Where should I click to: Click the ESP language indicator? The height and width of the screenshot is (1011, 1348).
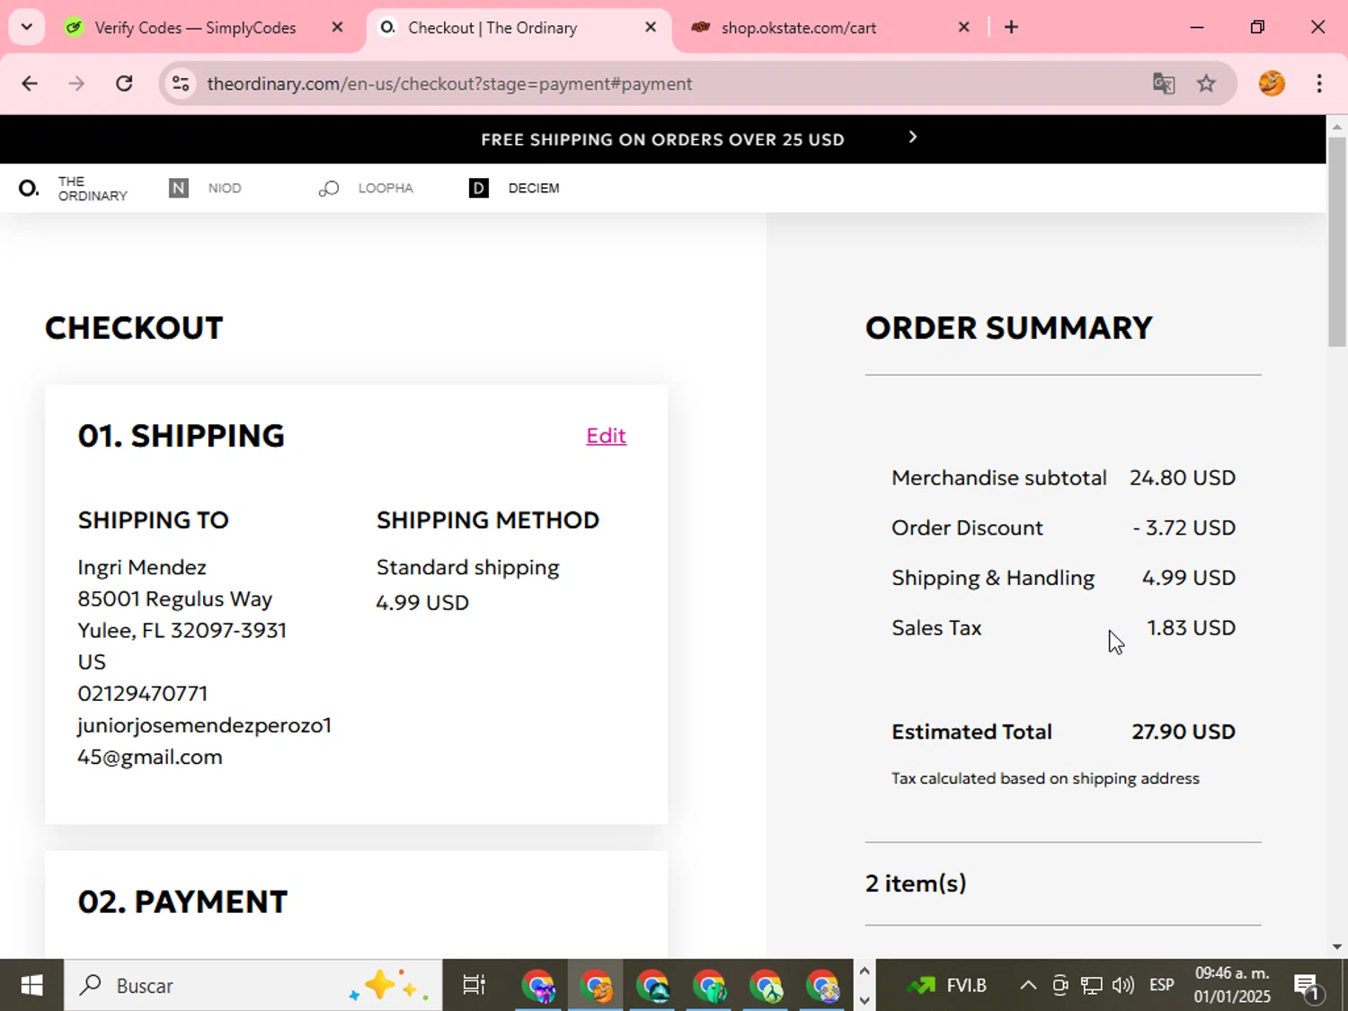pos(1162,986)
